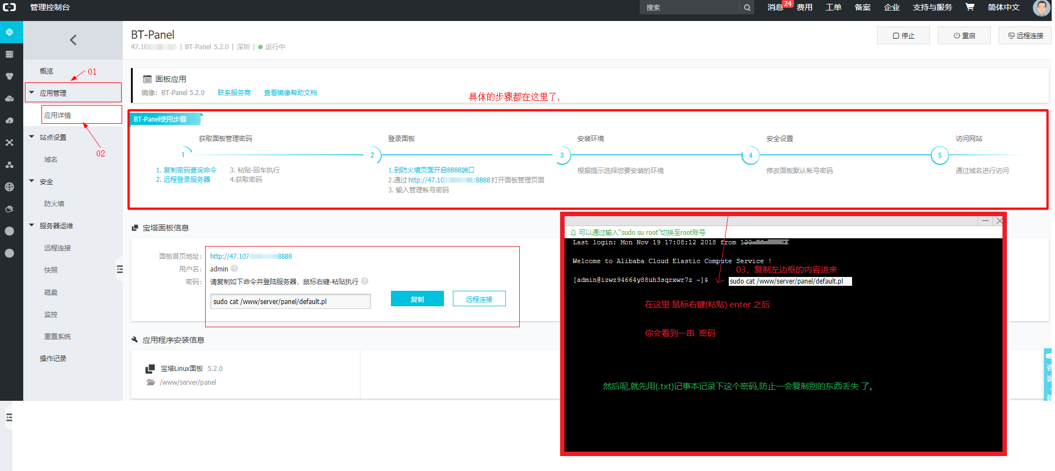Collapse the 安全 section

point(32,181)
